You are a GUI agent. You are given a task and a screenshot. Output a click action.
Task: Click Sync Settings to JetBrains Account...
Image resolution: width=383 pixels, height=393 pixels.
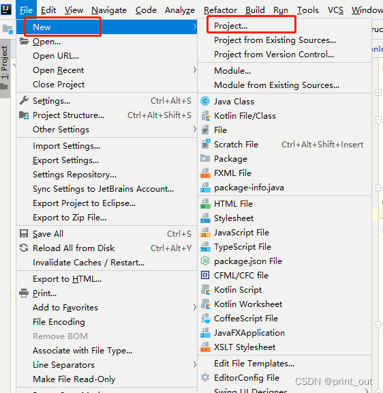106,189
